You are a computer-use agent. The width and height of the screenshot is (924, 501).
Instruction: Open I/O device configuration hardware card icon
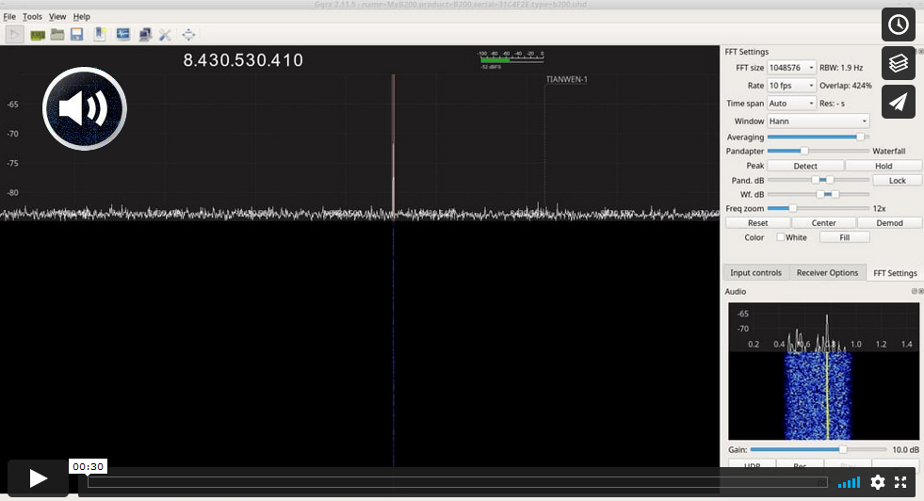pyautogui.click(x=38, y=35)
